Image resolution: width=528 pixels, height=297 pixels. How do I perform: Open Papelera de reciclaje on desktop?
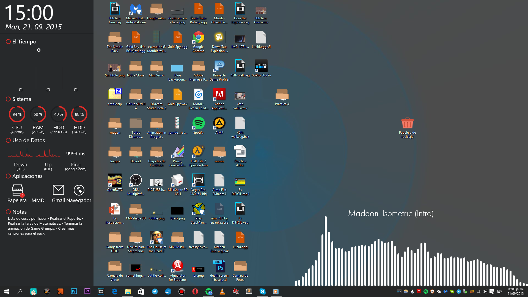tap(407, 124)
